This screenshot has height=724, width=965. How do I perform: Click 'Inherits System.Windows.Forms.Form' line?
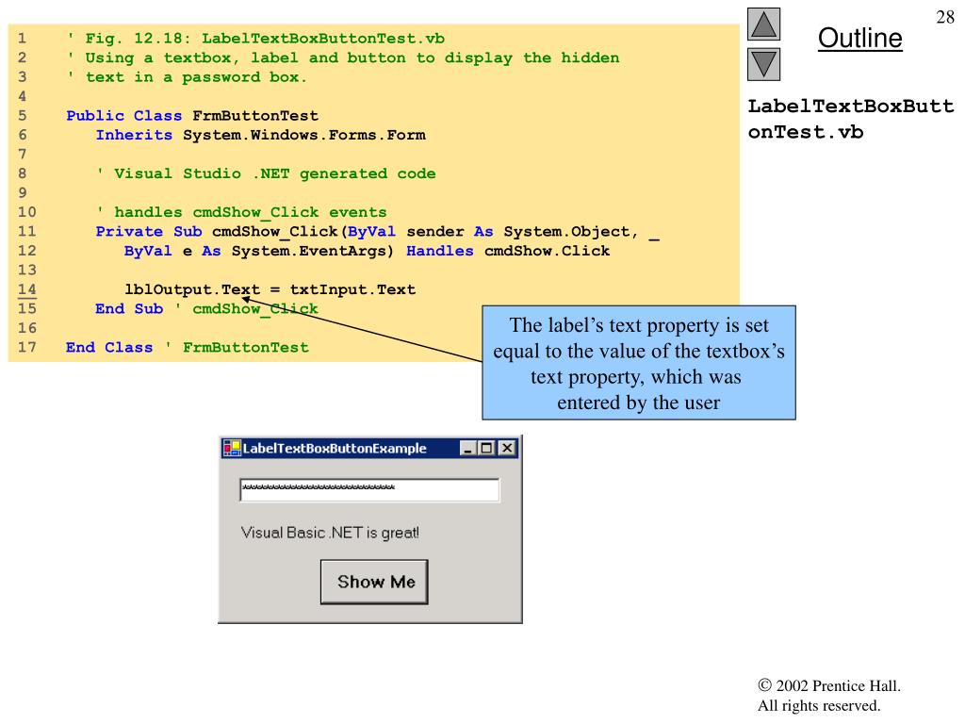pyautogui.click(x=260, y=135)
